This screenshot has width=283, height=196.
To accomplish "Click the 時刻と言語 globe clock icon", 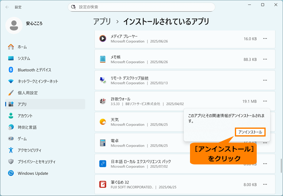I will click(11, 127).
